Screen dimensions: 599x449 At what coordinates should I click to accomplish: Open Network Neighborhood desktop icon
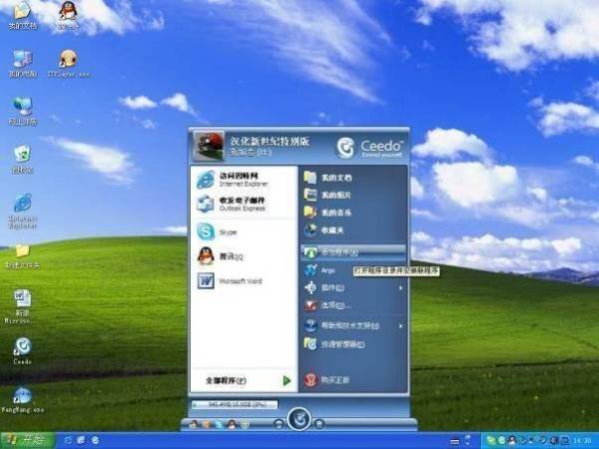(x=23, y=111)
